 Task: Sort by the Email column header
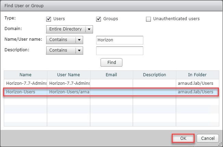click(x=112, y=75)
